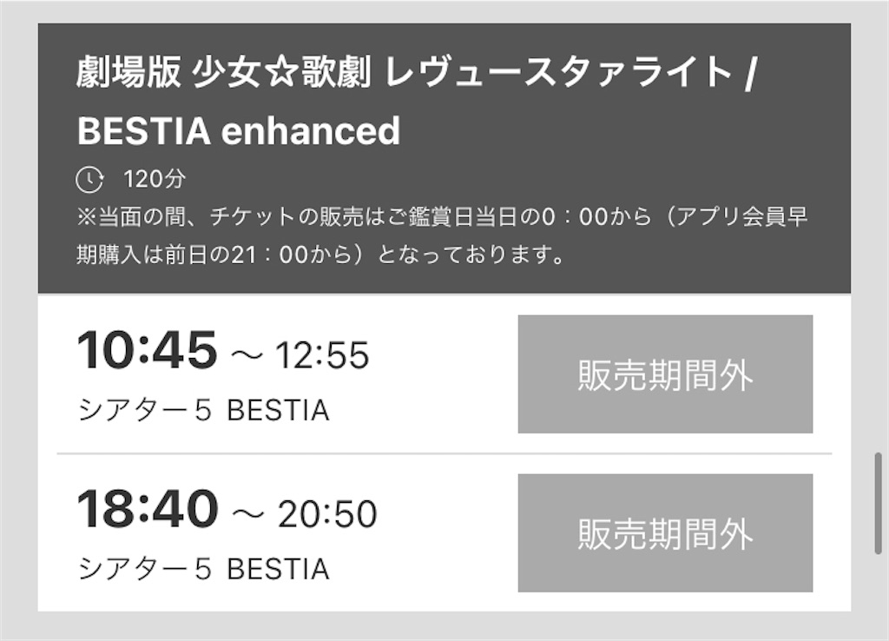The width and height of the screenshot is (889, 641).
Task: Click the clock icon beside 120分
Action: pyautogui.click(x=89, y=180)
